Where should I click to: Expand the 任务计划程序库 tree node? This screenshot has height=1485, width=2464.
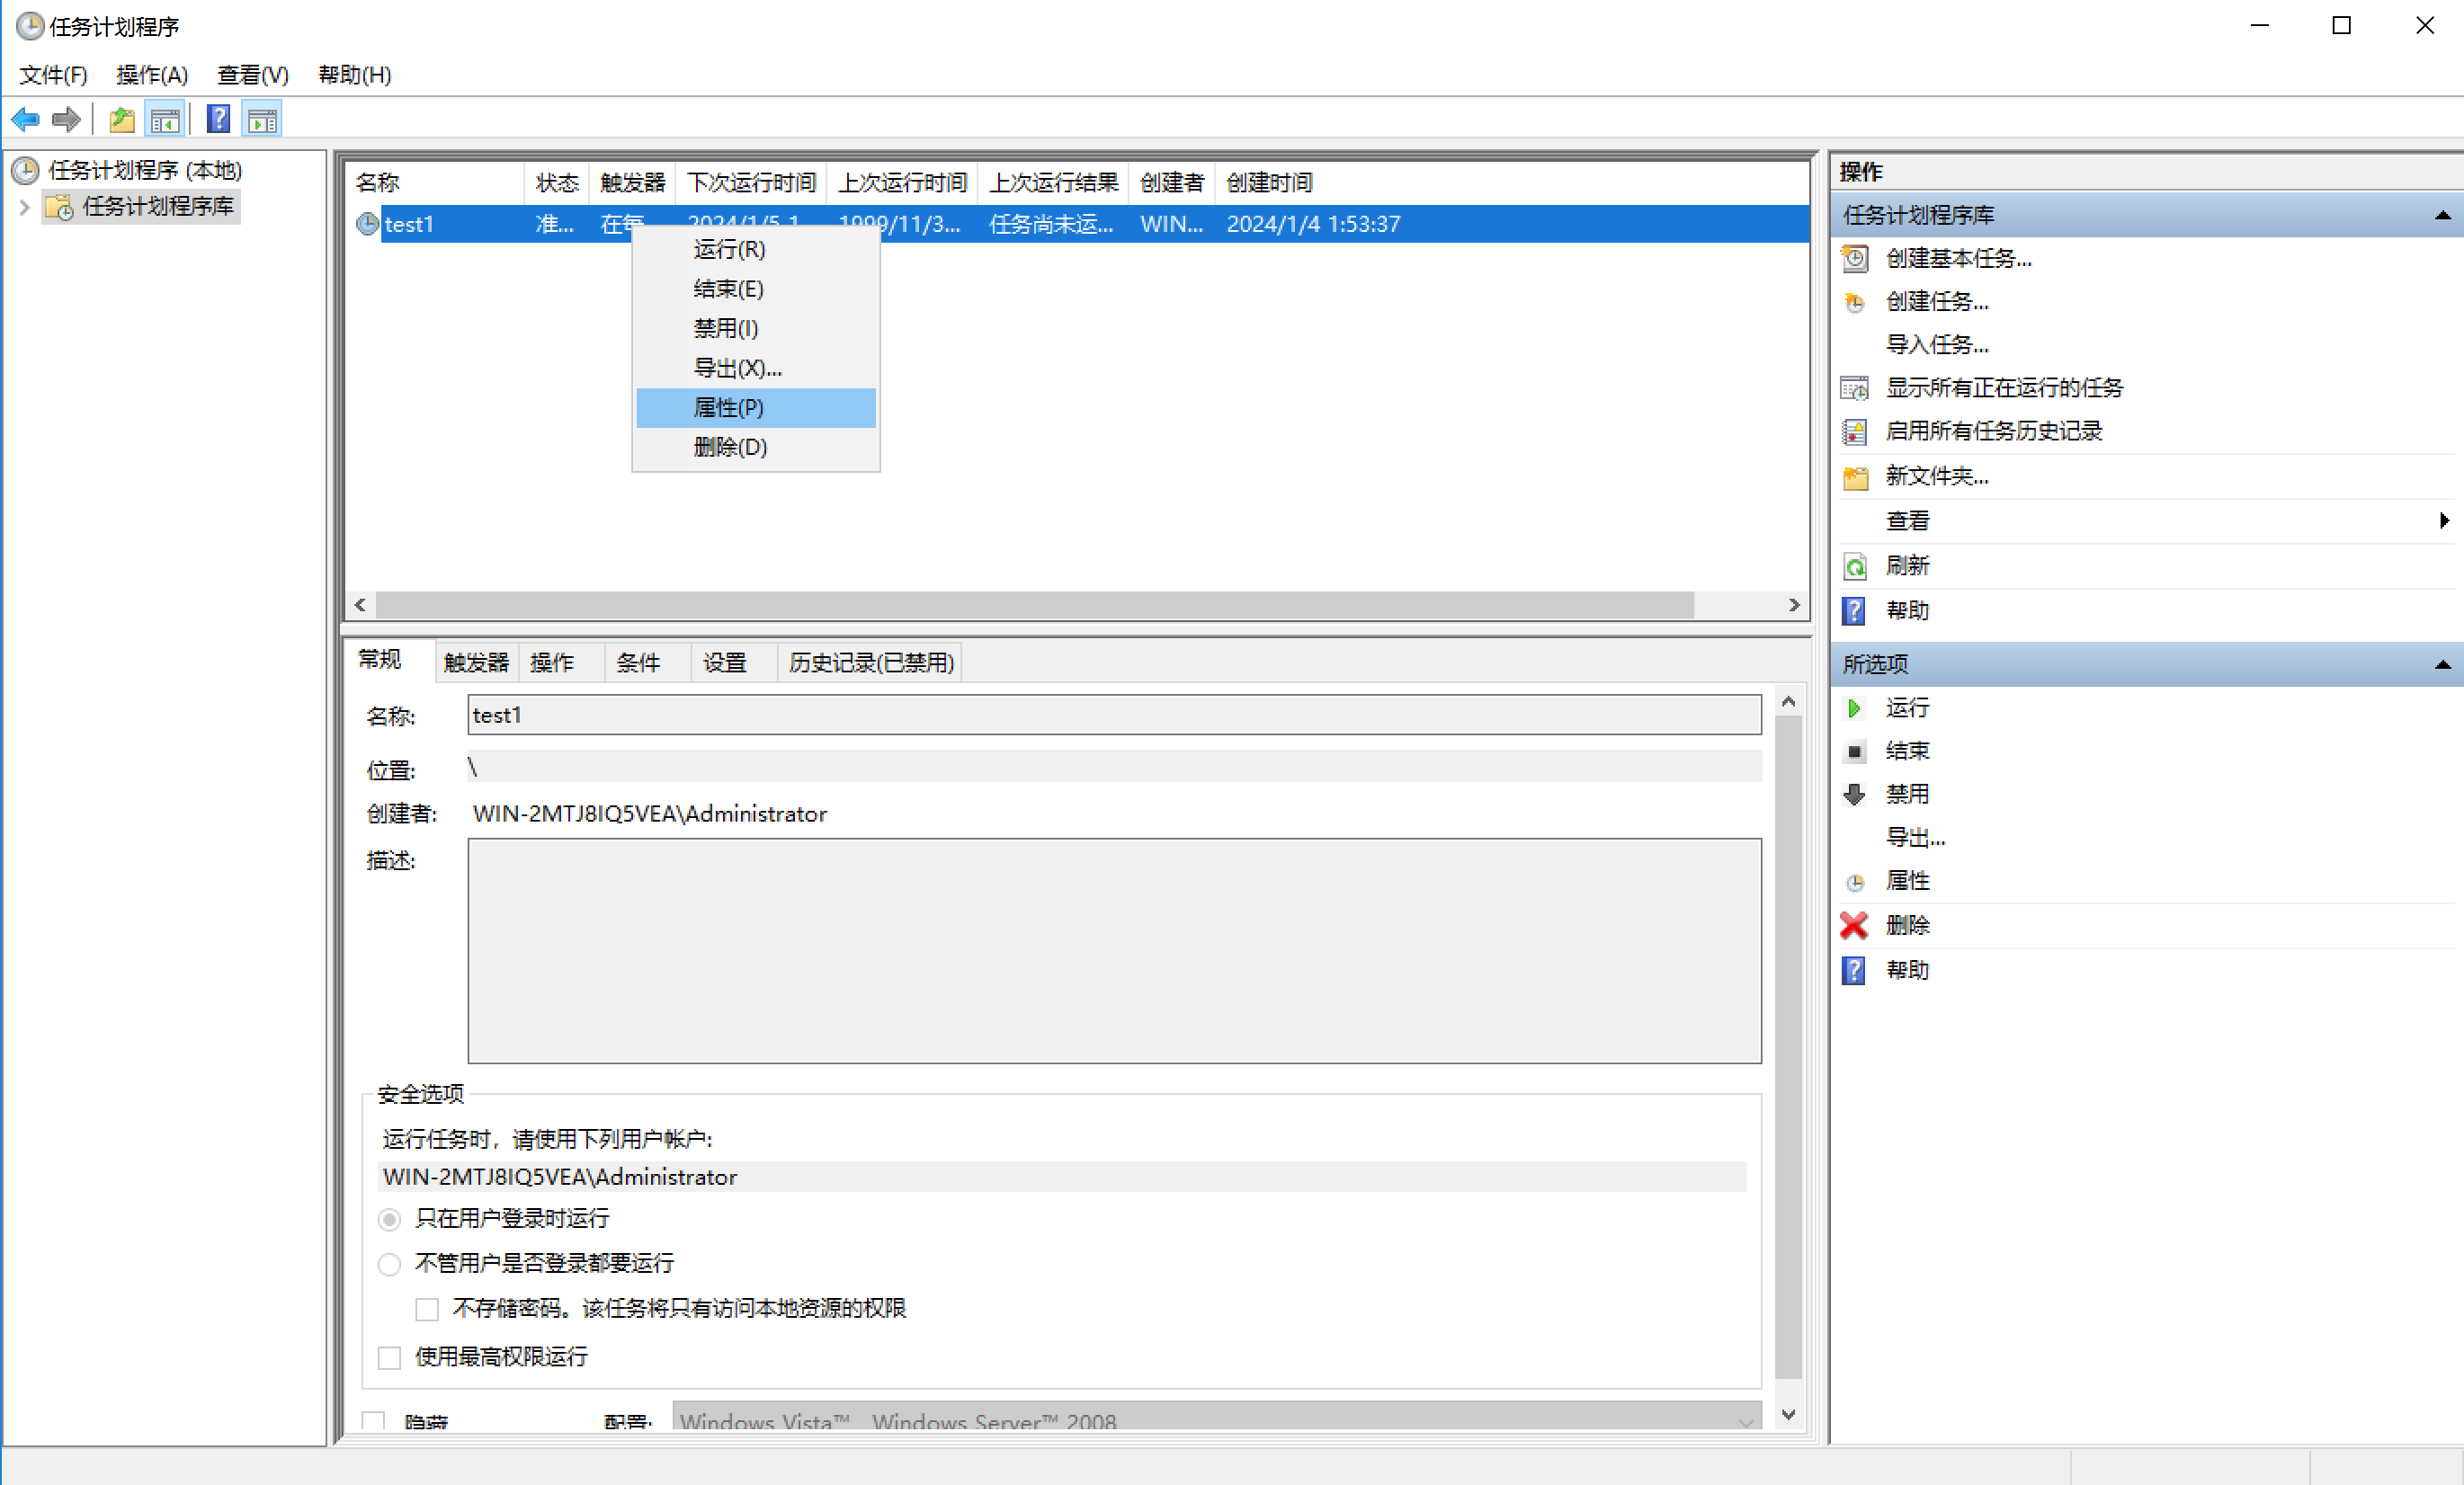(25, 207)
